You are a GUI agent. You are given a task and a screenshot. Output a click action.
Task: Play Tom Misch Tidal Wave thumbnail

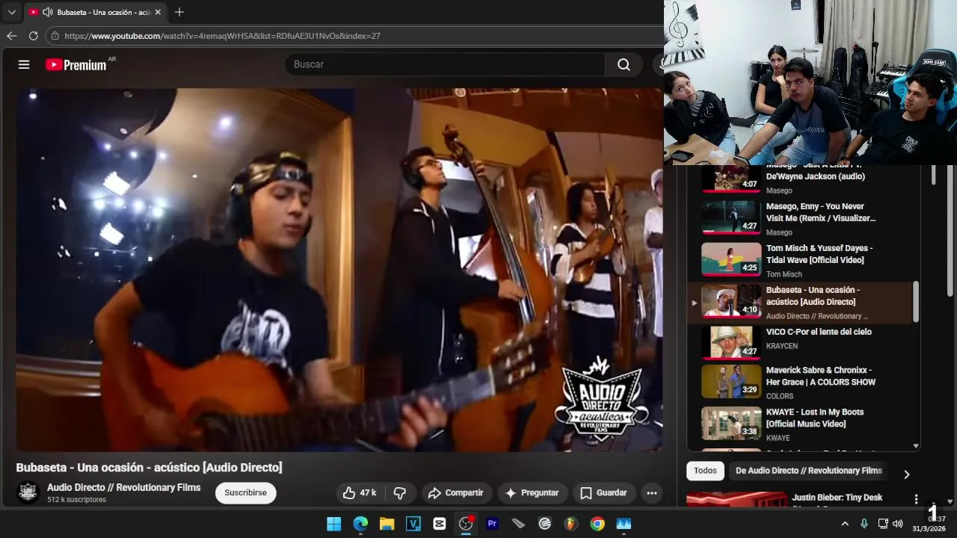coord(731,259)
